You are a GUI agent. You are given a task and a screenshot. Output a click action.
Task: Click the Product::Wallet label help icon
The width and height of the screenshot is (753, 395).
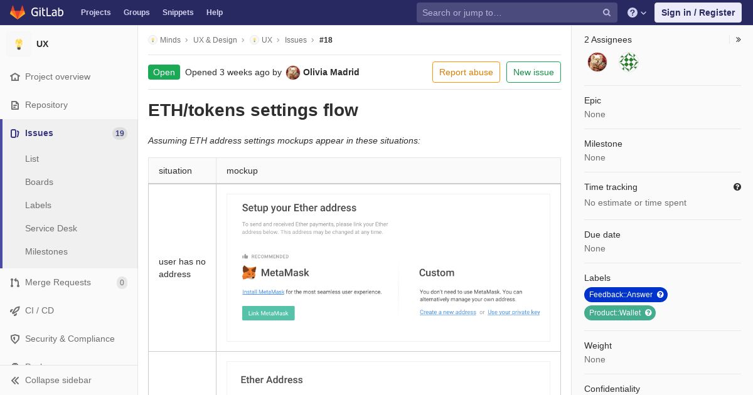(x=649, y=313)
